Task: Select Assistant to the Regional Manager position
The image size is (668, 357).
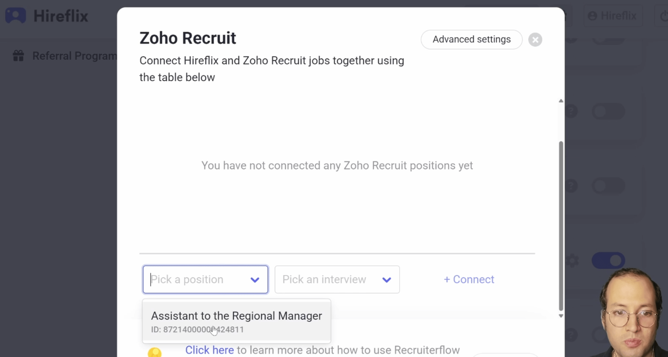Action: click(x=236, y=321)
